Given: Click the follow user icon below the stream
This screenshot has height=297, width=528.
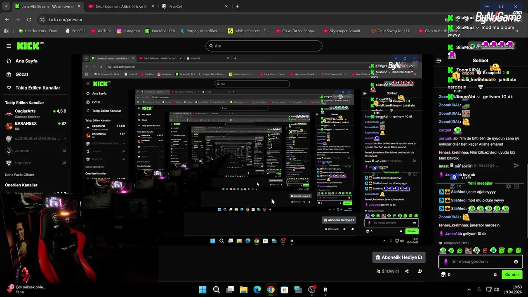Looking at the screenshot, I should coord(420,271).
